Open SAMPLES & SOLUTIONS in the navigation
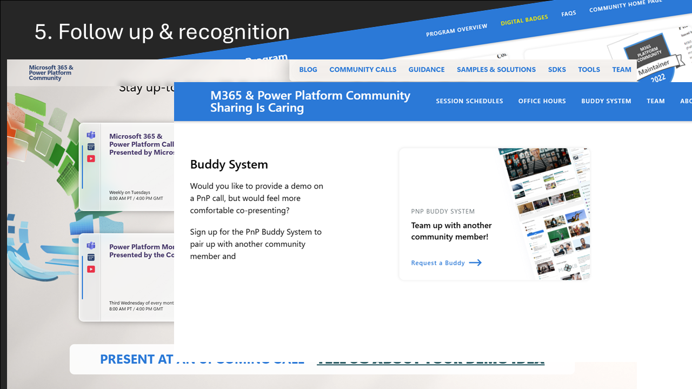The width and height of the screenshot is (692, 389). point(496,70)
